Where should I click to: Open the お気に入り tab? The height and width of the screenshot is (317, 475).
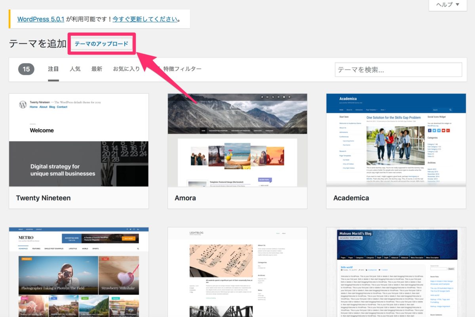[126, 69]
